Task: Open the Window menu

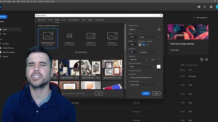Action: (47, 1)
